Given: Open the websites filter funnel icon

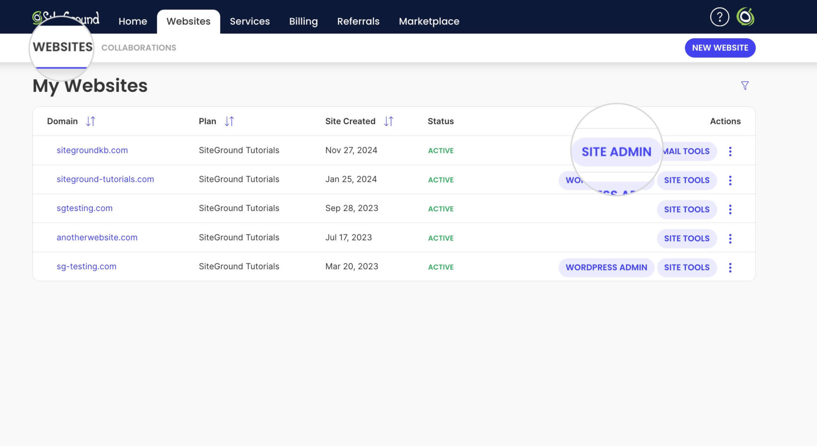Looking at the screenshot, I should (745, 86).
